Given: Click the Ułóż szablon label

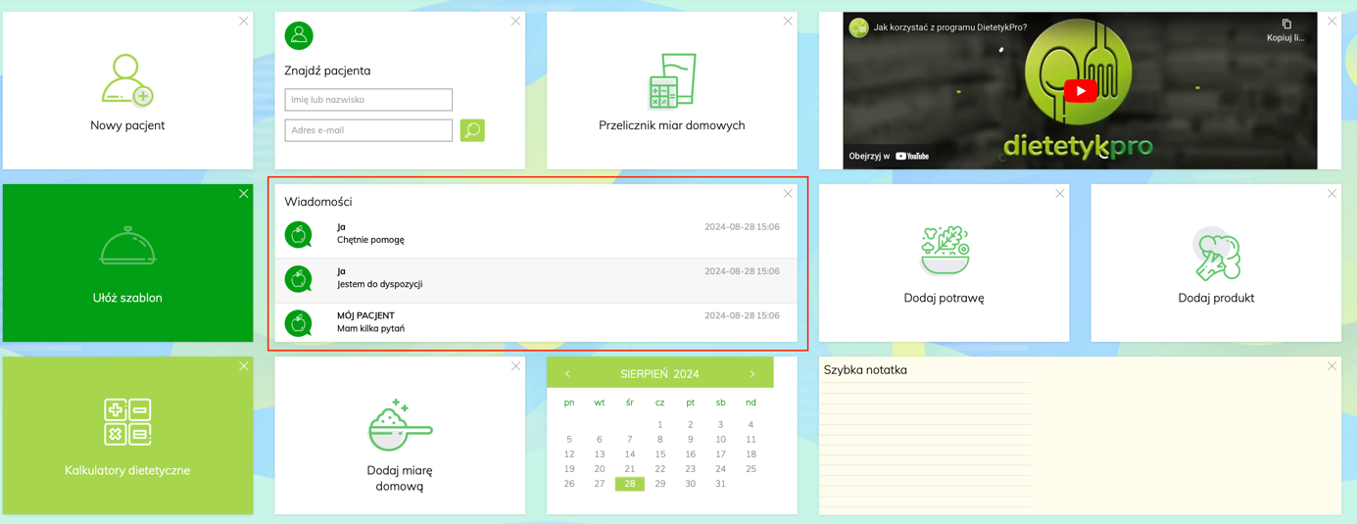Looking at the screenshot, I should pos(127,298).
